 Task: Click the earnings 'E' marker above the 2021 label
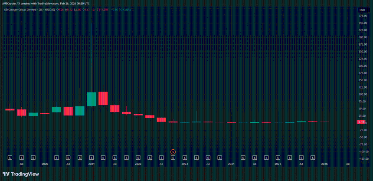tap(92, 158)
